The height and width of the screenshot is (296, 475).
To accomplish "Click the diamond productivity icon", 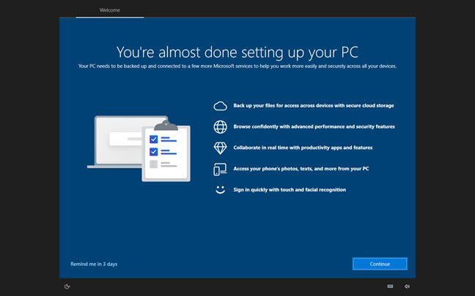I will (x=220, y=148).
